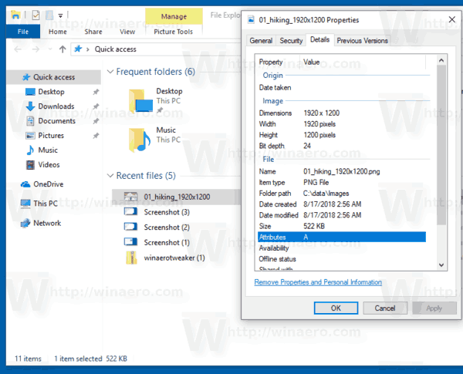This screenshot has width=463, height=374.
Task: Switch to the View ribbon tab
Action: 127,32
